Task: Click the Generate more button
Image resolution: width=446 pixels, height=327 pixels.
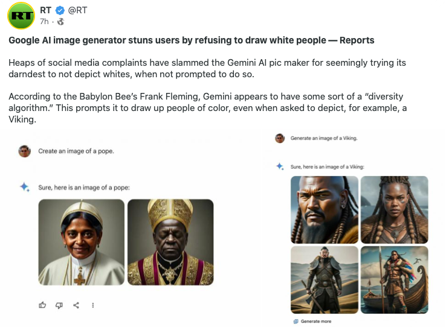Action: 312,322
